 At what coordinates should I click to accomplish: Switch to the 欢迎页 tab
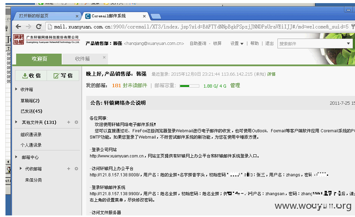39,59
